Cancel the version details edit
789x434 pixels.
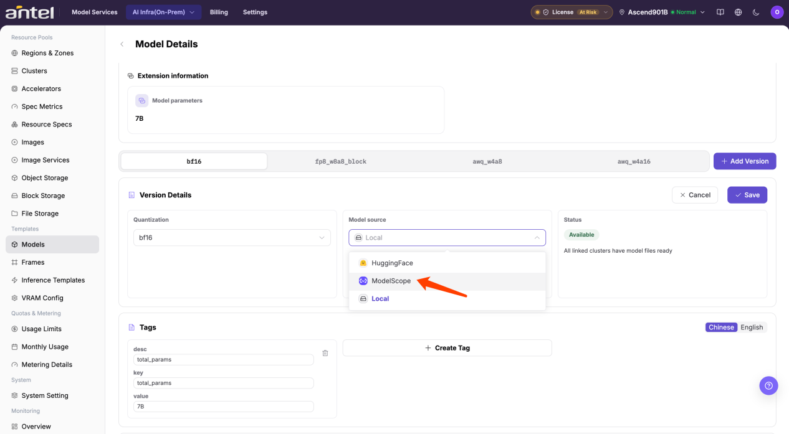pos(695,195)
